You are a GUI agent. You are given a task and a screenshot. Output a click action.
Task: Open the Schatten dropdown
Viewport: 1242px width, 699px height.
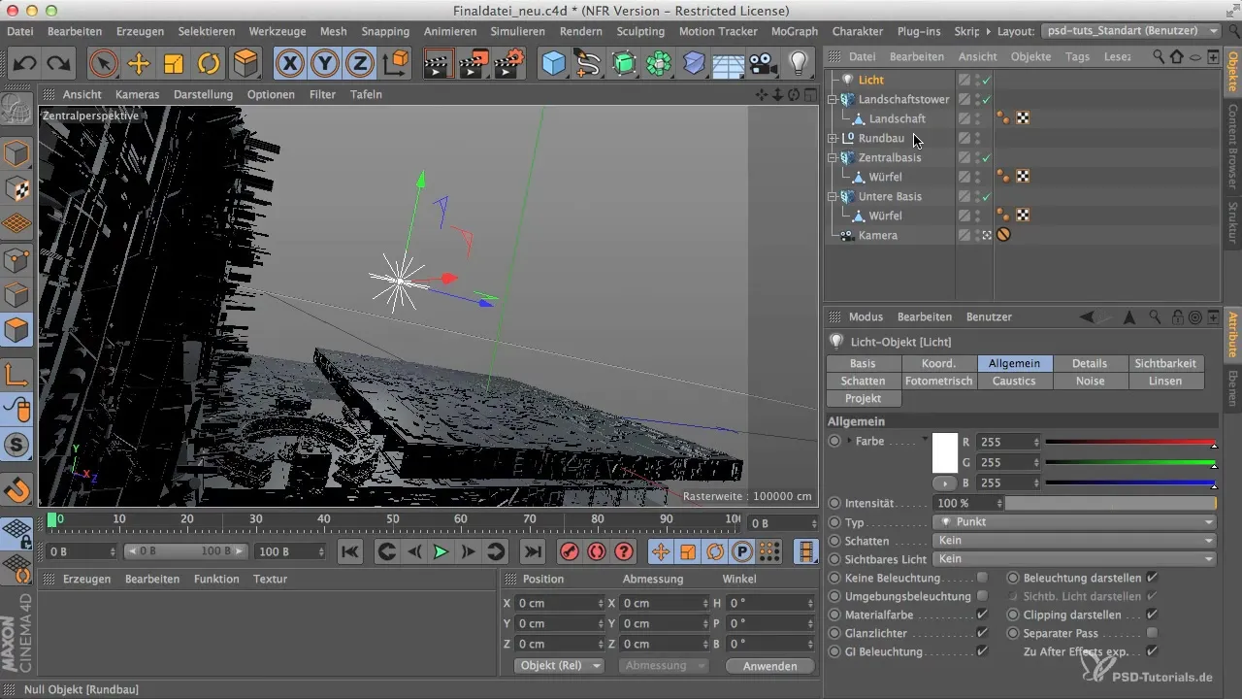pyautogui.click(x=1073, y=540)
